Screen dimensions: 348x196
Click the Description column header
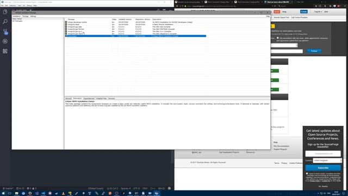157,20
